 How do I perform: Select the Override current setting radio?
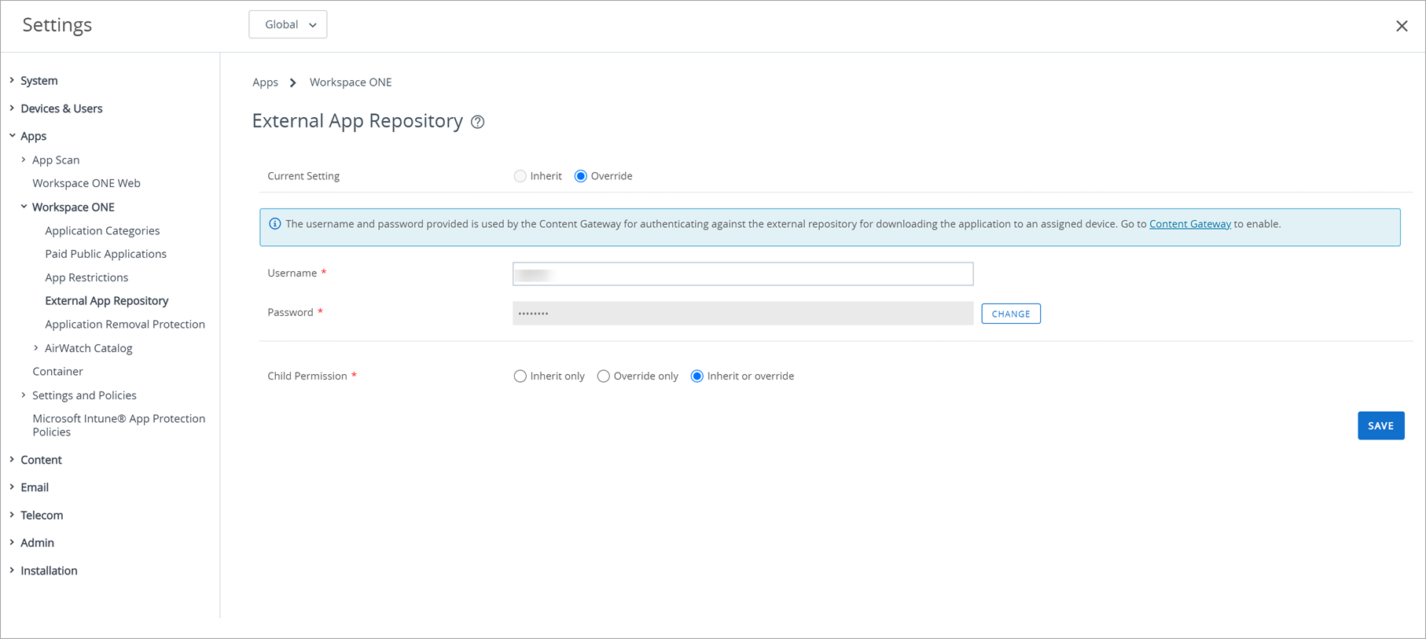tap(581, 176)
